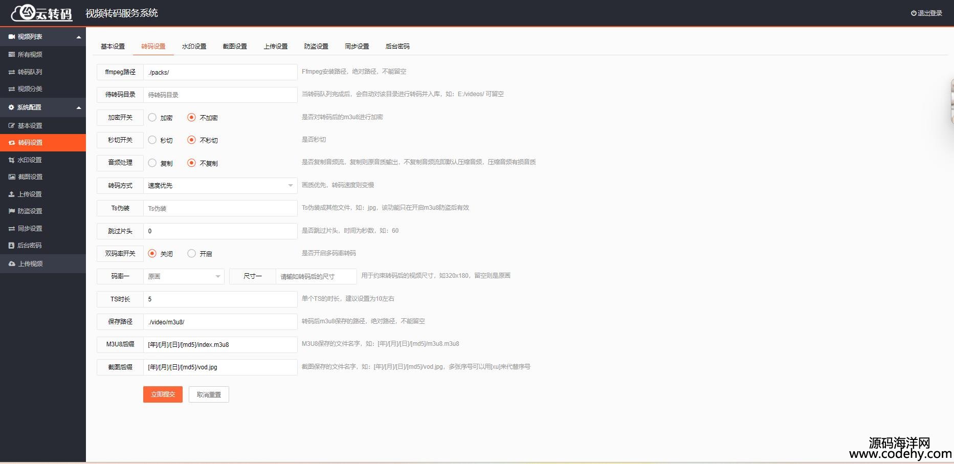
Task: Click the arrows icon beside 视频分类
Action: pos(11,89)
